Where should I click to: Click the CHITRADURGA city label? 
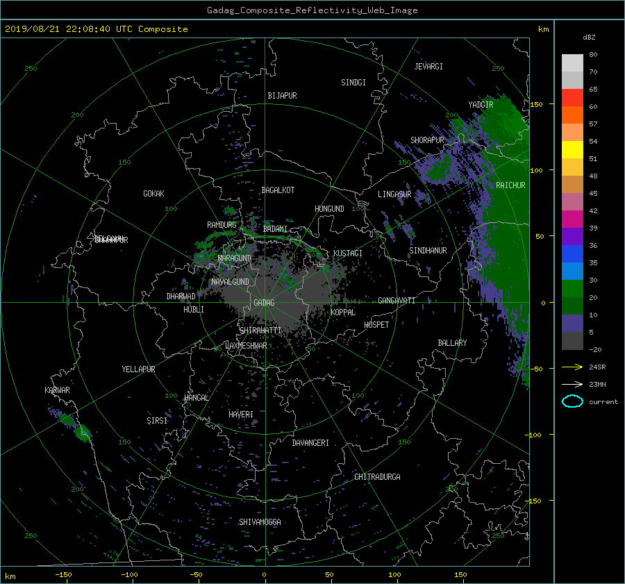[x=377, y=477]
